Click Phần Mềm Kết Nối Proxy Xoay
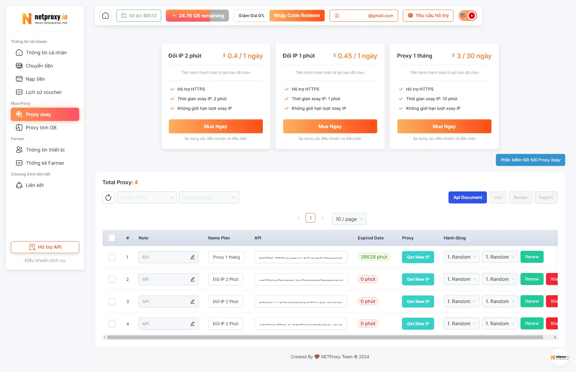576x372 pixels. pos(530,160)
